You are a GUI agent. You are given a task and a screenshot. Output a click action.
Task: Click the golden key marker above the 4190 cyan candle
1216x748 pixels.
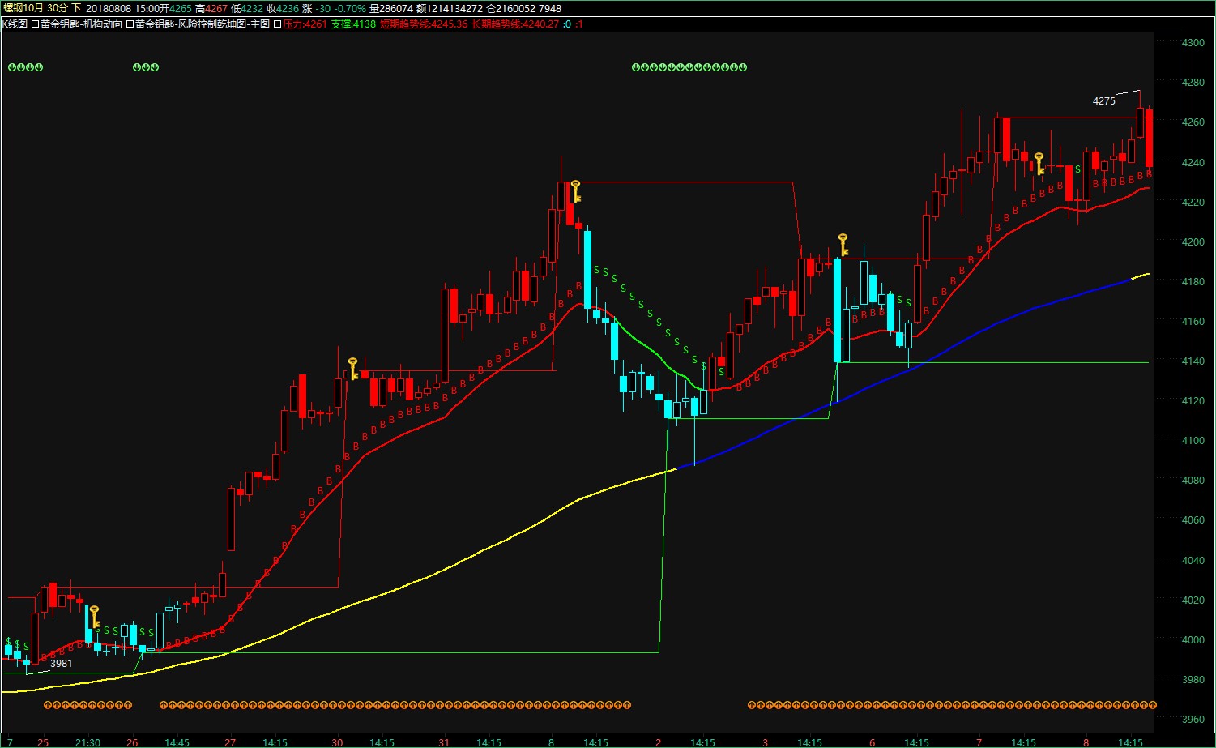tap(843, 245)
